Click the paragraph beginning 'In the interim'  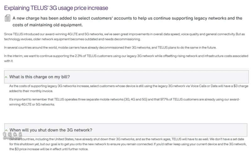tap(126, 58)
